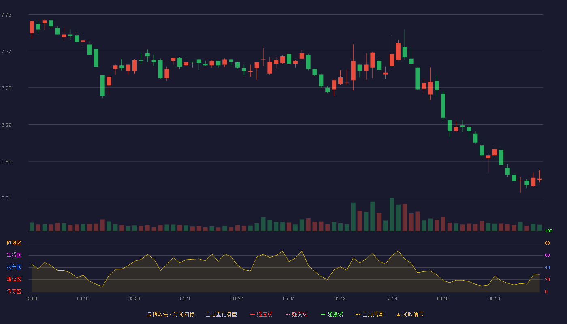Screen dimensions: 567x324
Task: Click the 7.76 price axis label
Action: coord(6,15)
